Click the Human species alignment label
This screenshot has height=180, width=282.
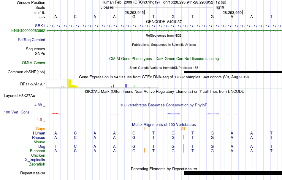tap(39, 133)
